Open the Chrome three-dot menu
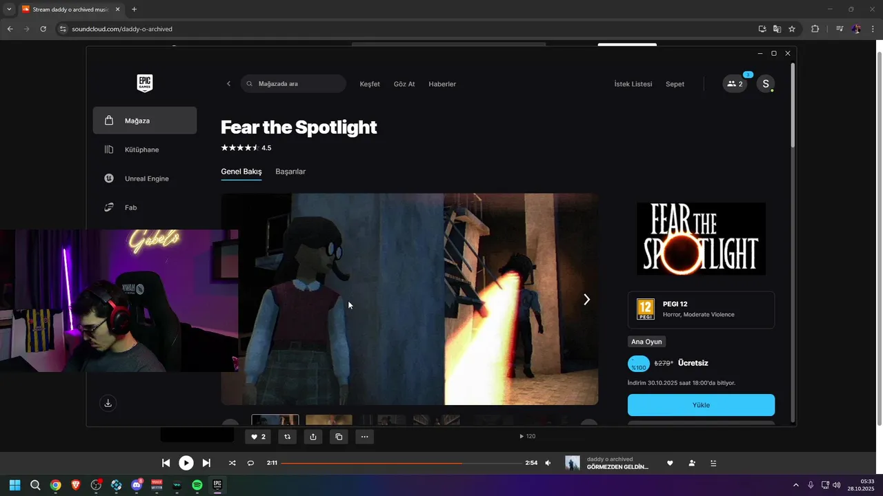 (873, 29)
